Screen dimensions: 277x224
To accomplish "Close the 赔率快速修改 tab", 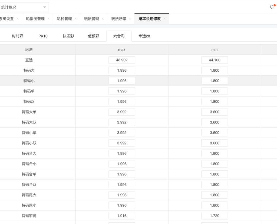I will coord(164,19).
